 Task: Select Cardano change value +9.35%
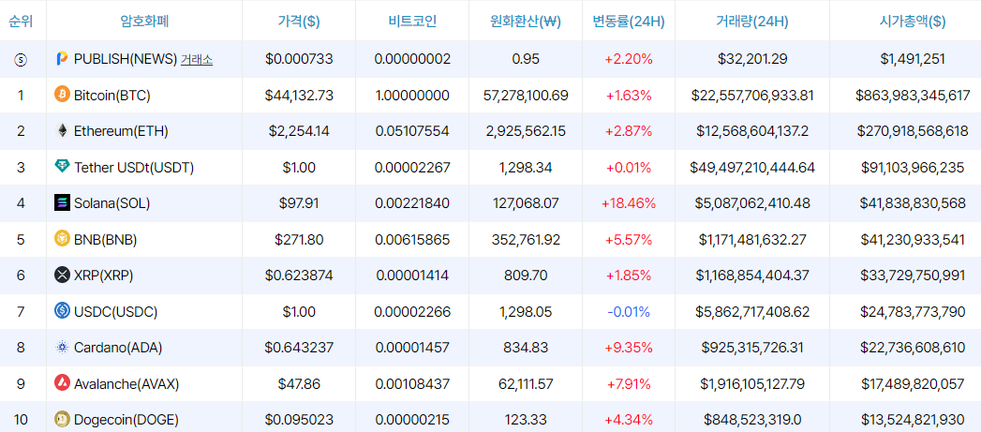629,348
